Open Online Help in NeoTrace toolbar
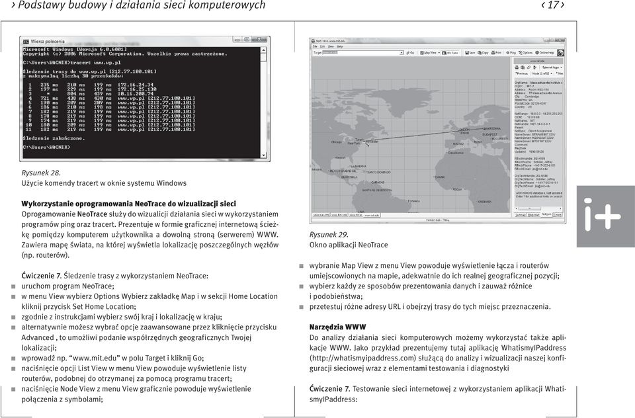The image size is (635, 418). coord(544,53)
